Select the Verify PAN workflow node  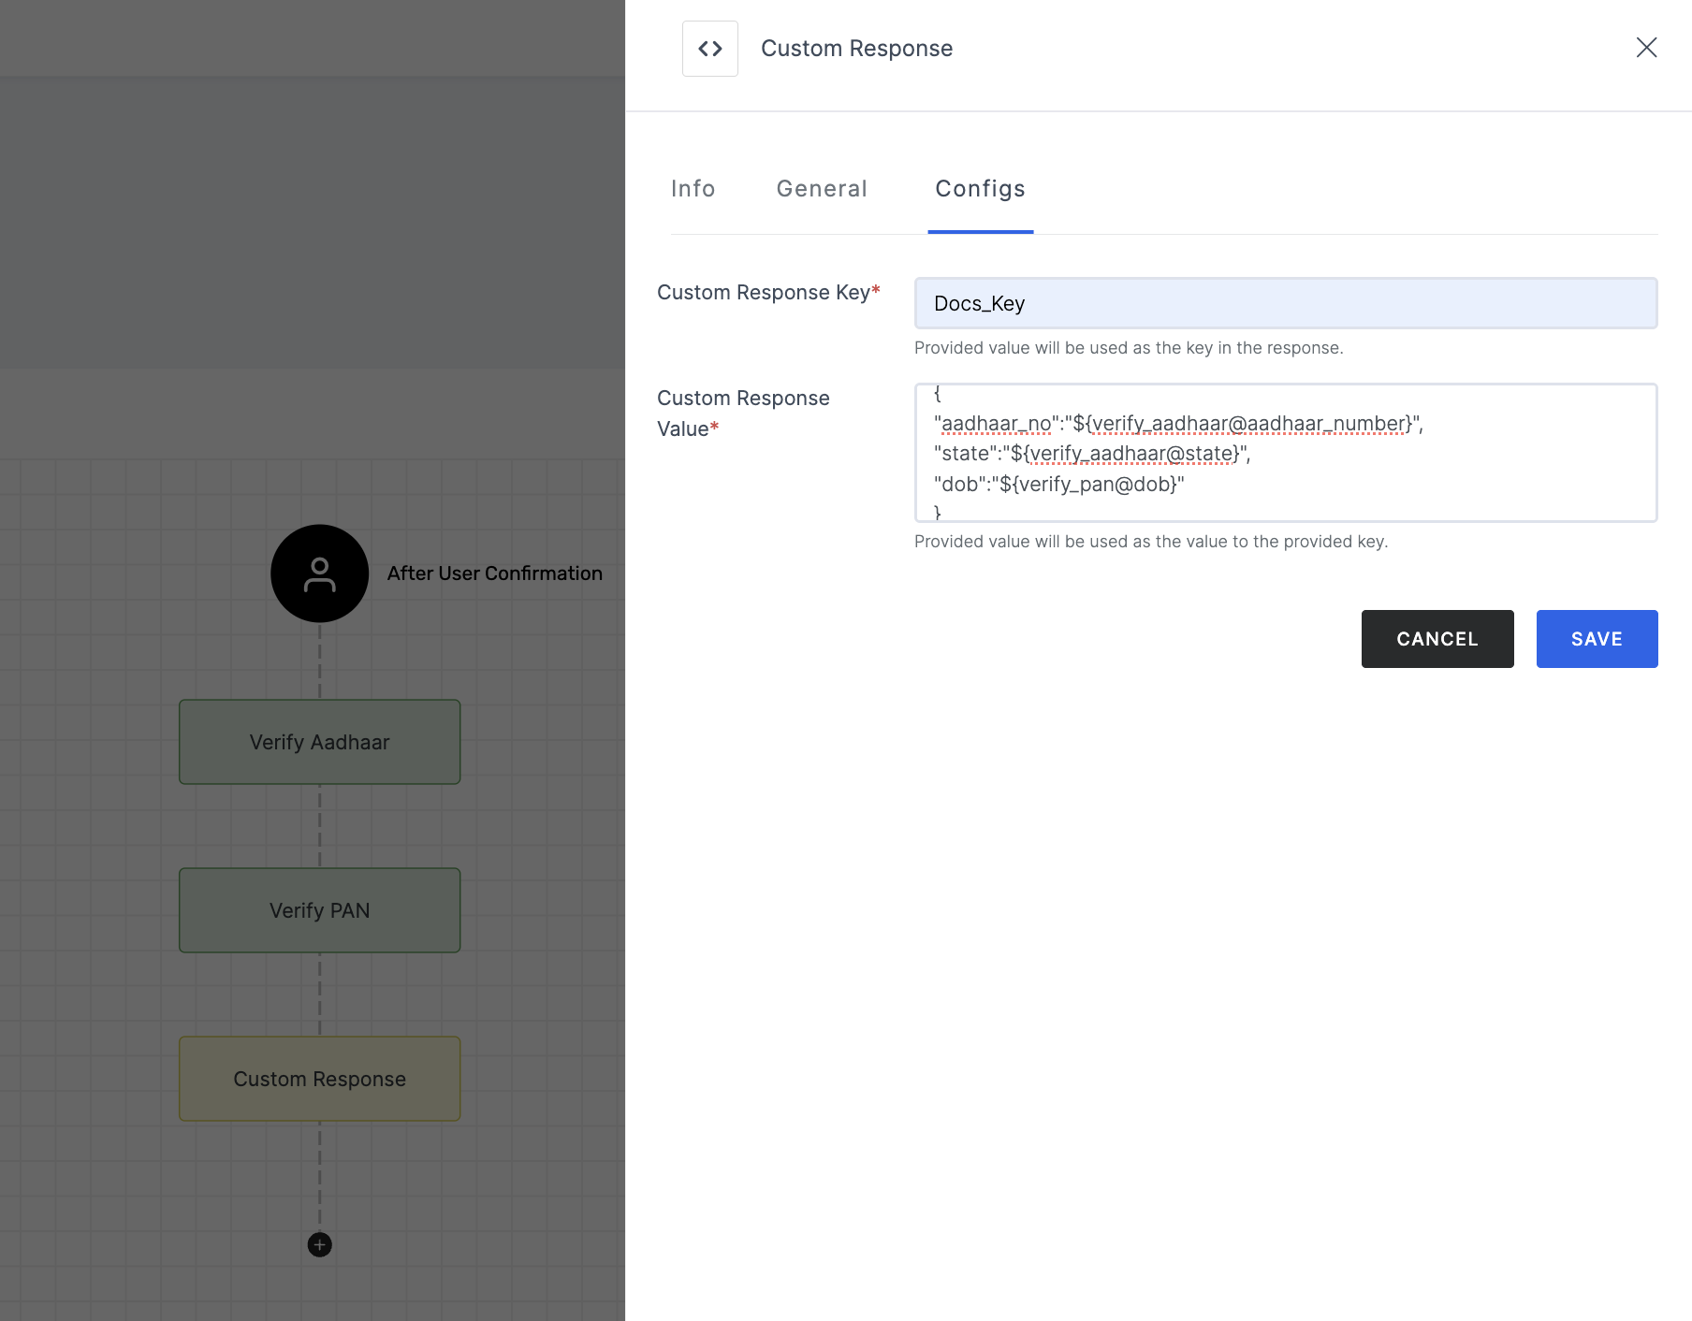[x=320, y=910]
